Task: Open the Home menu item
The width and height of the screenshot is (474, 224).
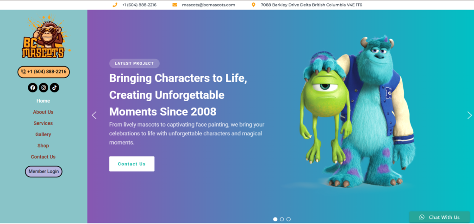Action: (x=43, y=101)
